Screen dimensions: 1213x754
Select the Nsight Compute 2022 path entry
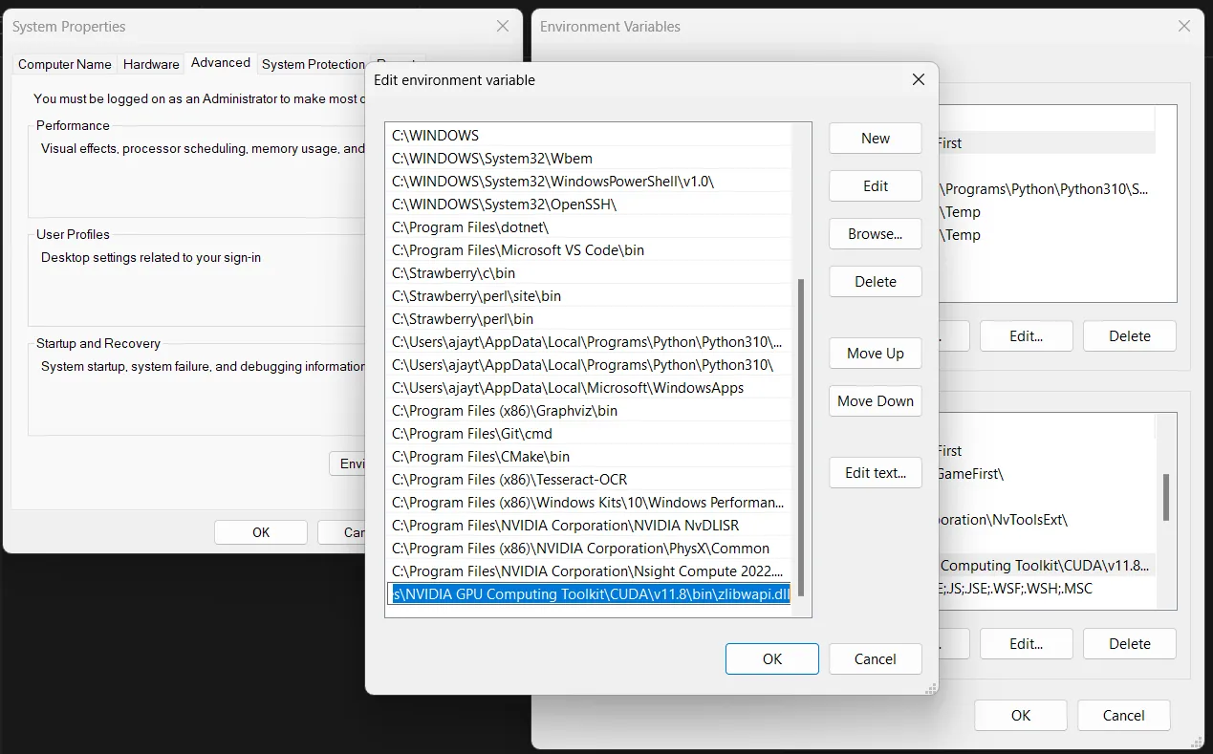pos(590,571)
